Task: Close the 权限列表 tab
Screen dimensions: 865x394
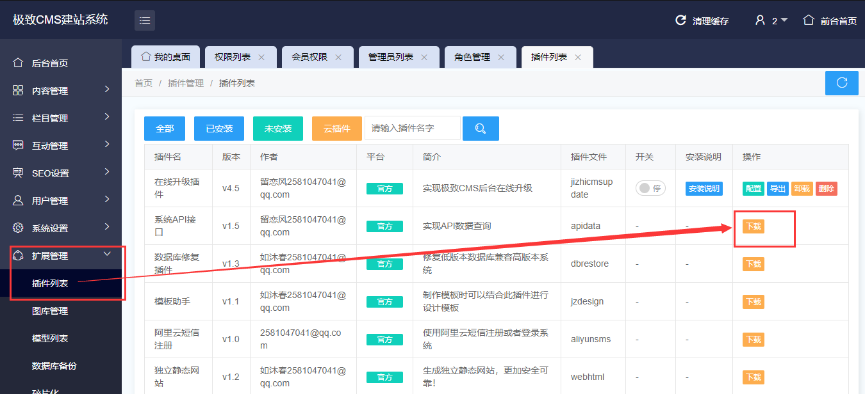Action: 261,58
